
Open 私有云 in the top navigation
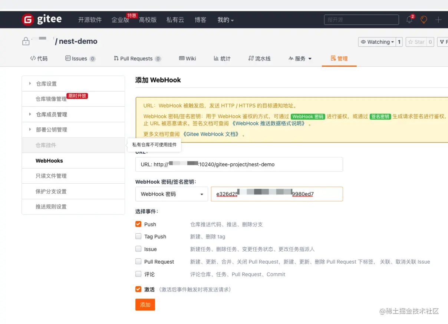click(x=175, y=20)
